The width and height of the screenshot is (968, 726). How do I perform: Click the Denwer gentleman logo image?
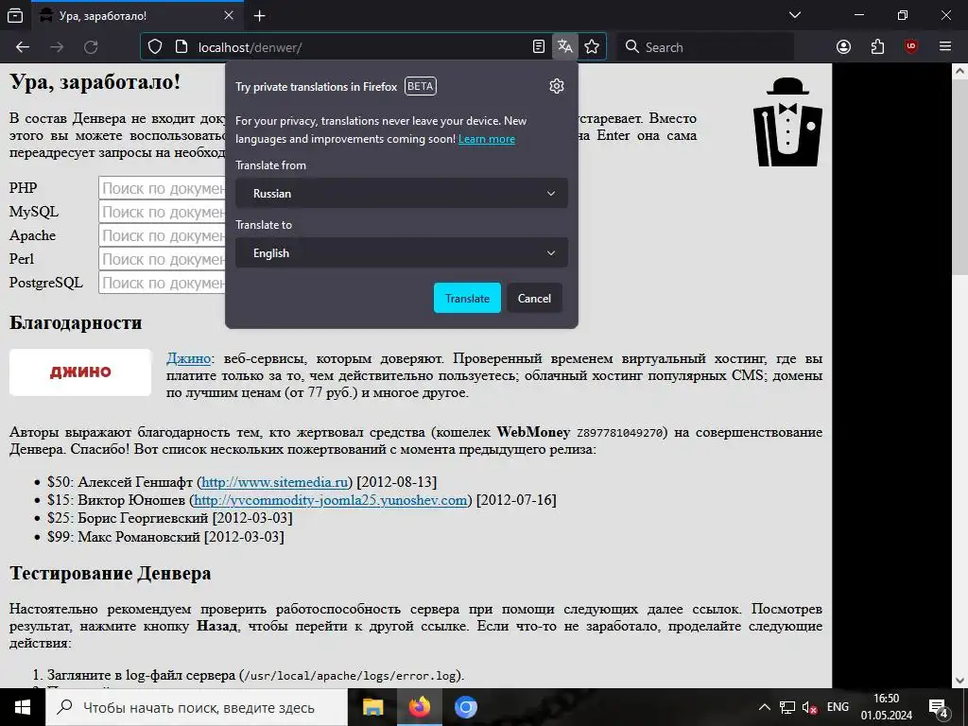pos(787,122)
